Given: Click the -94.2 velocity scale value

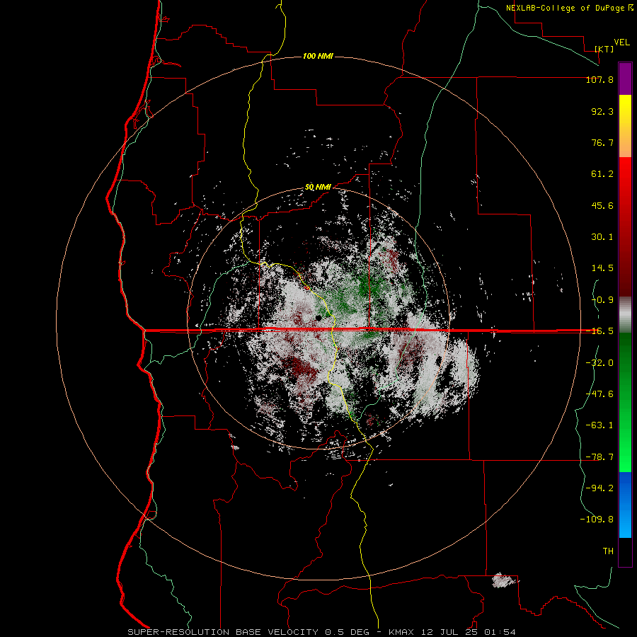Looking at the screenshot, I should tap(599, 488).
